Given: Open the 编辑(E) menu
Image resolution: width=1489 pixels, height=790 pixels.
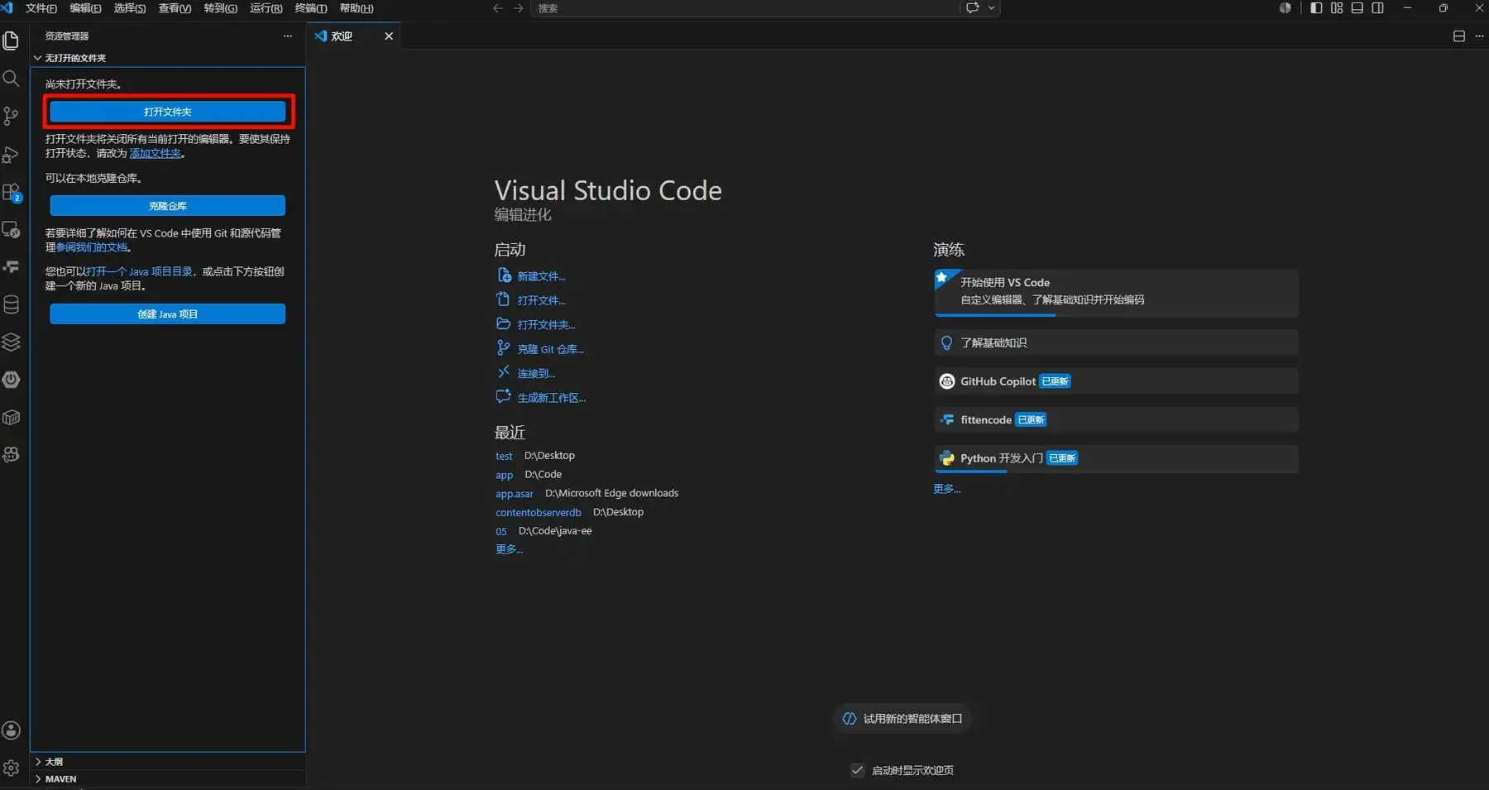Looking at the screenshot, I should tap(85, 8).
